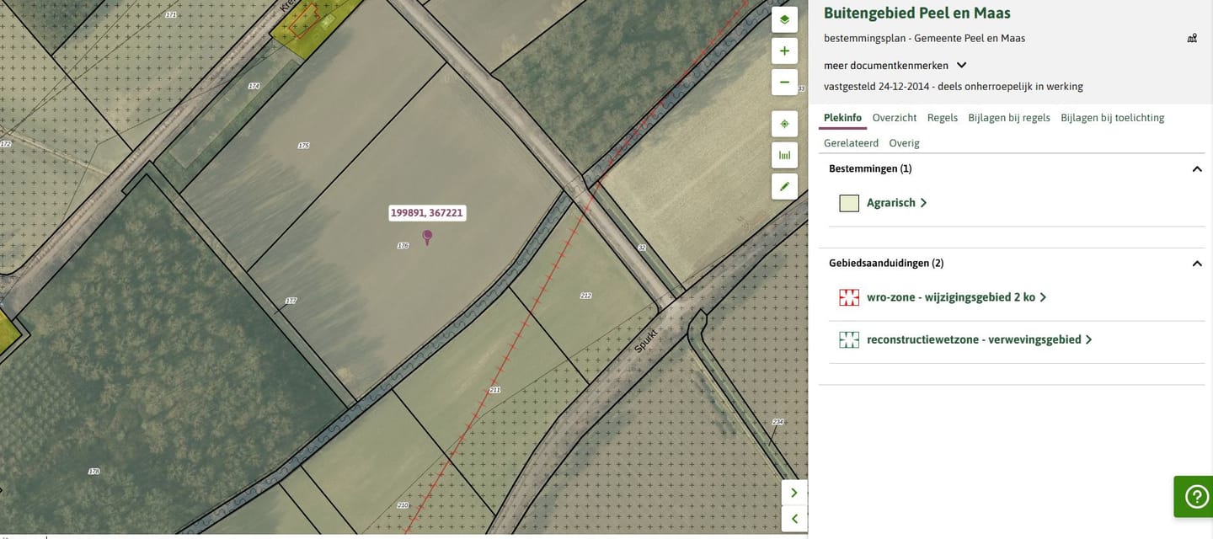The height and width of the screenshot is (539, 1213).
Task: Zoom in with the plus button
Action: (x=784, y=51)
